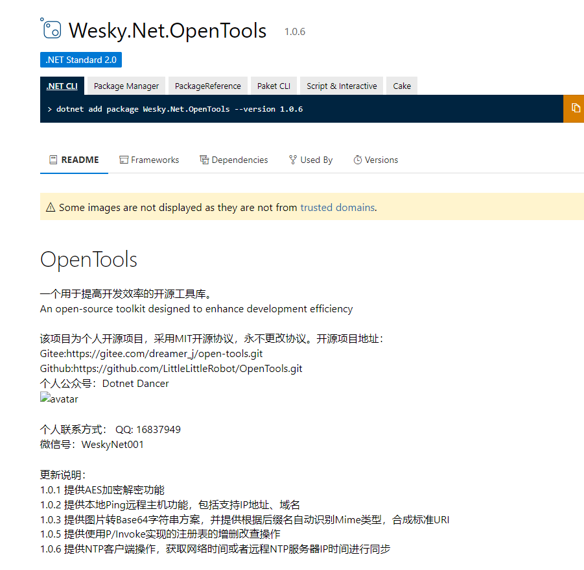584x570 pixels.
Task: Open the PackageReference tab
Action: point(208,86)
